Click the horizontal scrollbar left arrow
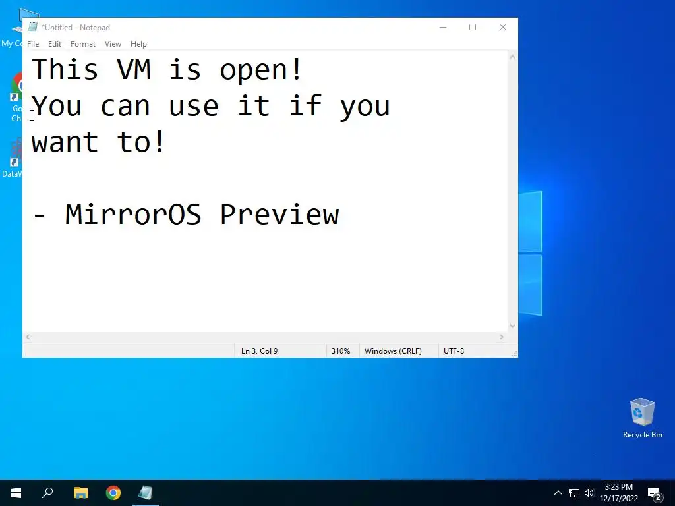Screen dimensions: 675x506 [x=28, y=337]
